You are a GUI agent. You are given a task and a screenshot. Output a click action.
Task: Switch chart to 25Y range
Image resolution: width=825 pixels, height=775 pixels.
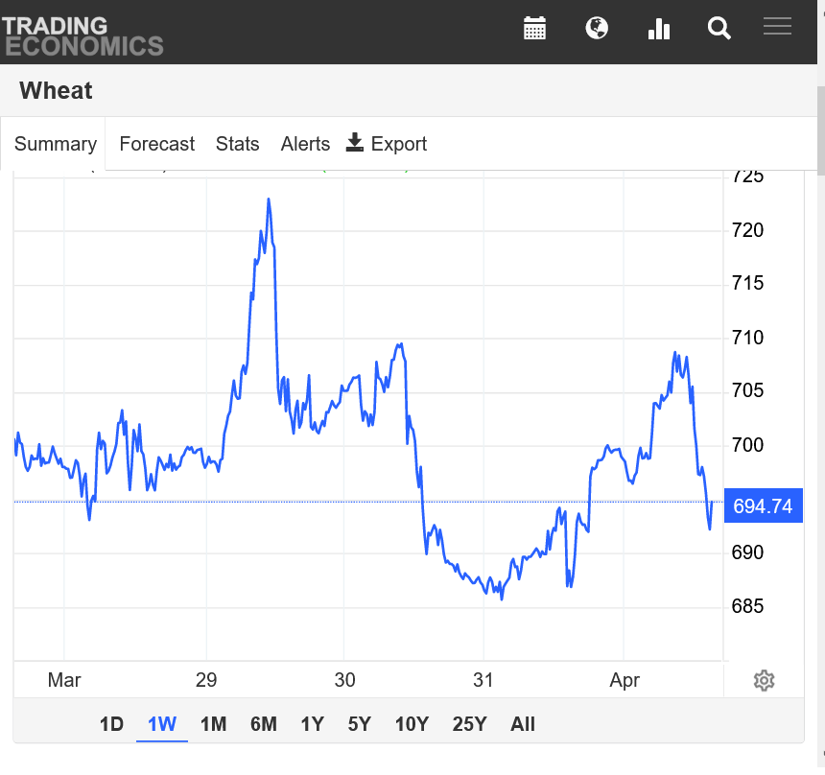coord(469,724)
